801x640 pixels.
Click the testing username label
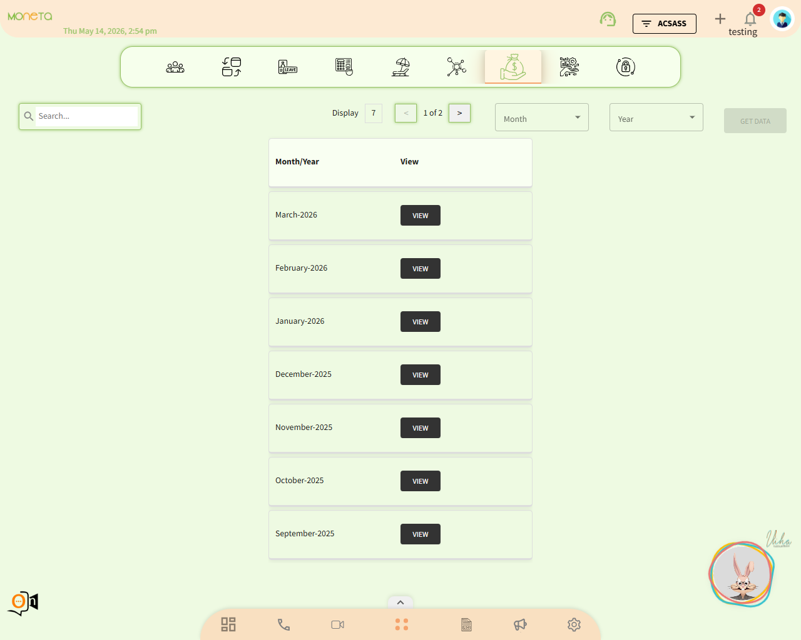pyautogui.click(x=743, y=32)
